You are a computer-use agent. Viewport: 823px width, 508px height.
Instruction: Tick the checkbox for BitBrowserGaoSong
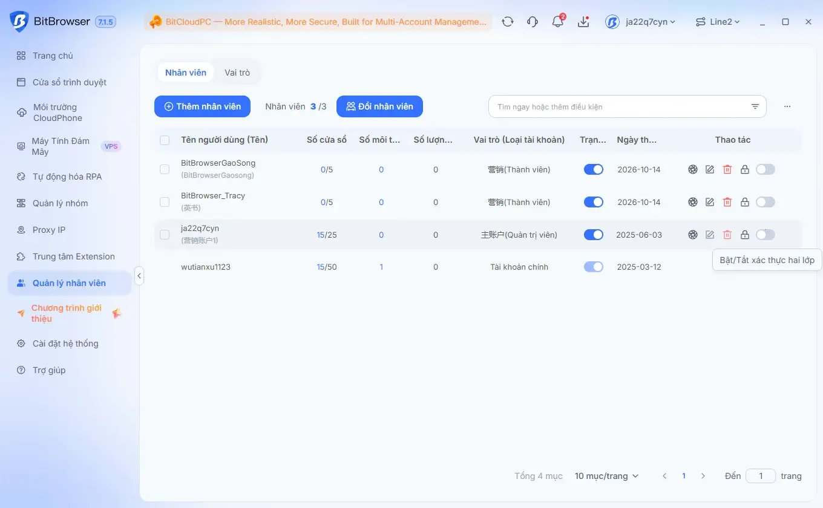(165, 169)
